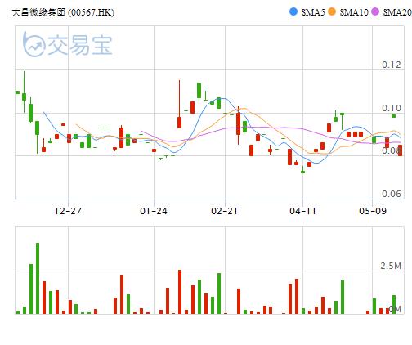
Task: Click the 05-09 date axis label
Action: click(x=373, y=211)
